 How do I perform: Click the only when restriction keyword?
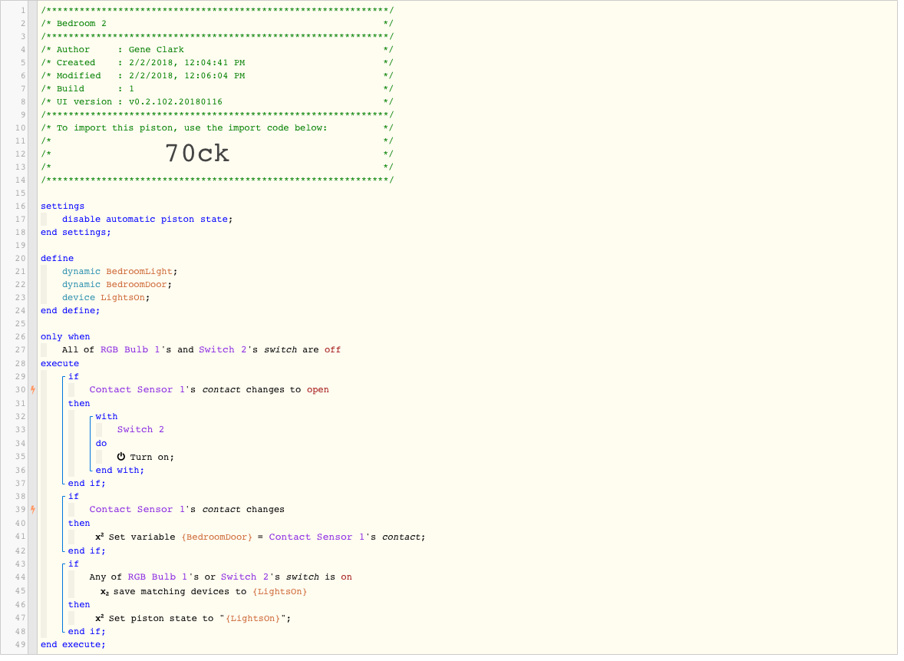[x=65, y=337]
